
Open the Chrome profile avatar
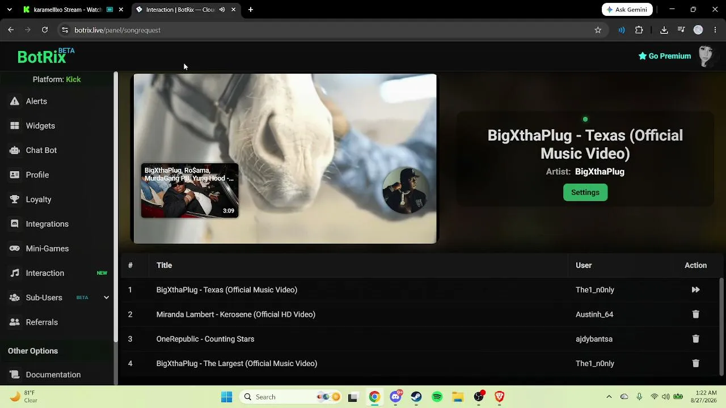click(x=698, y=30)
